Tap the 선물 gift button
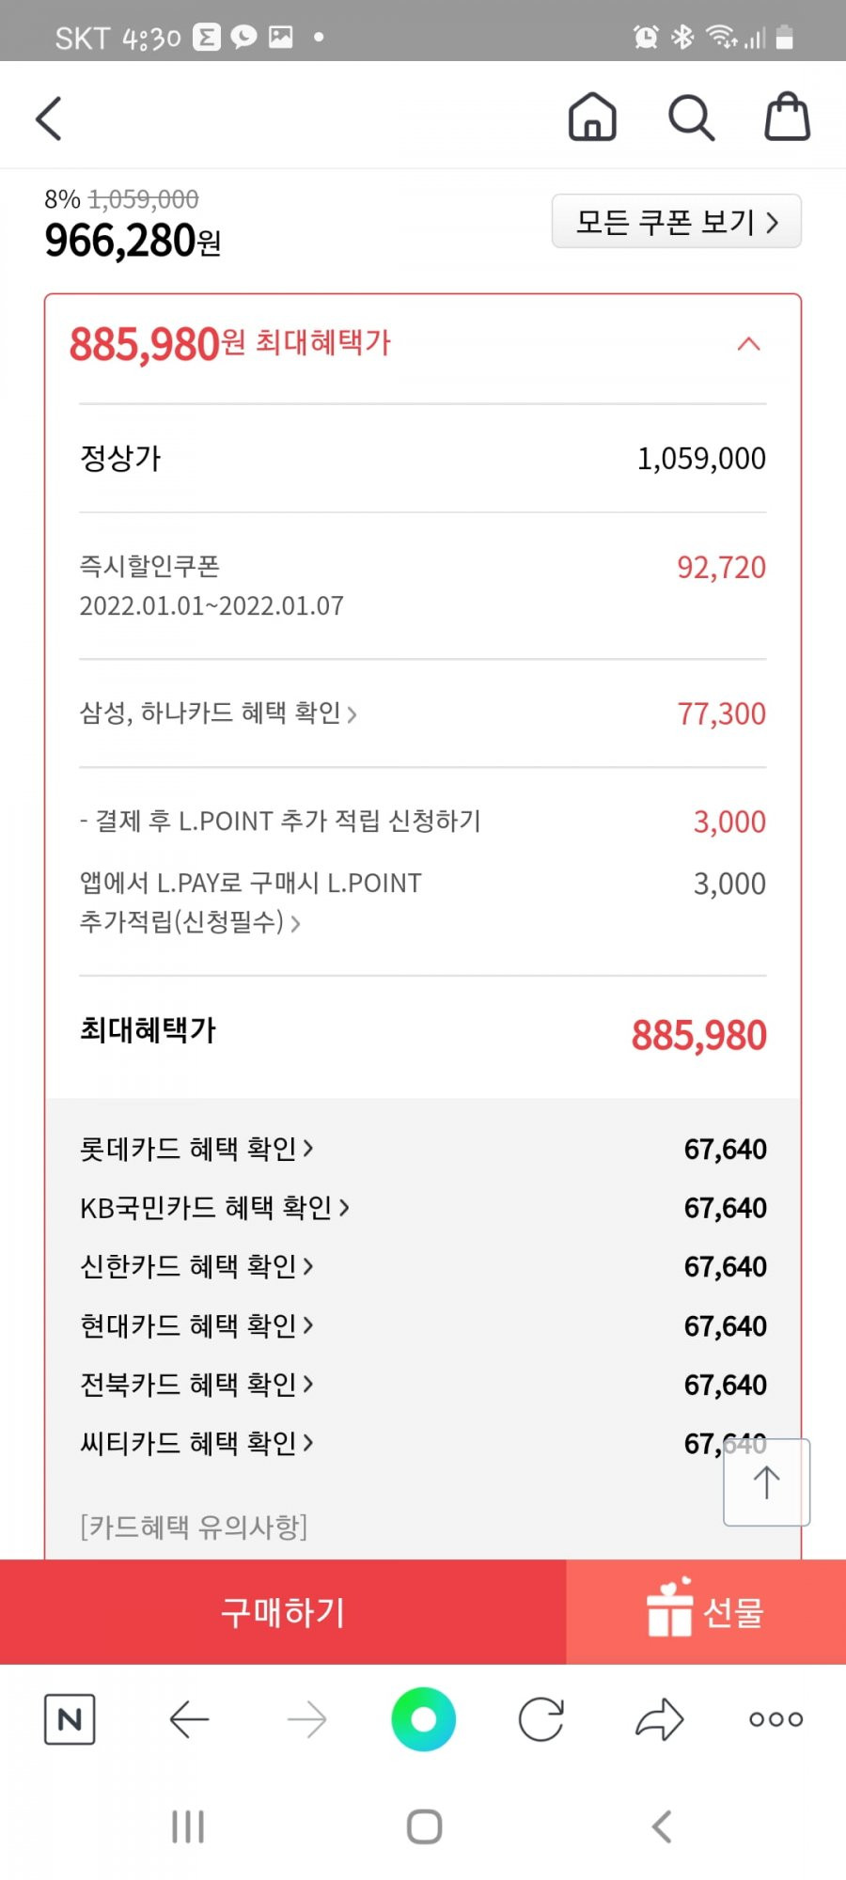The image size is (846, 1880). click(706, 1612)
